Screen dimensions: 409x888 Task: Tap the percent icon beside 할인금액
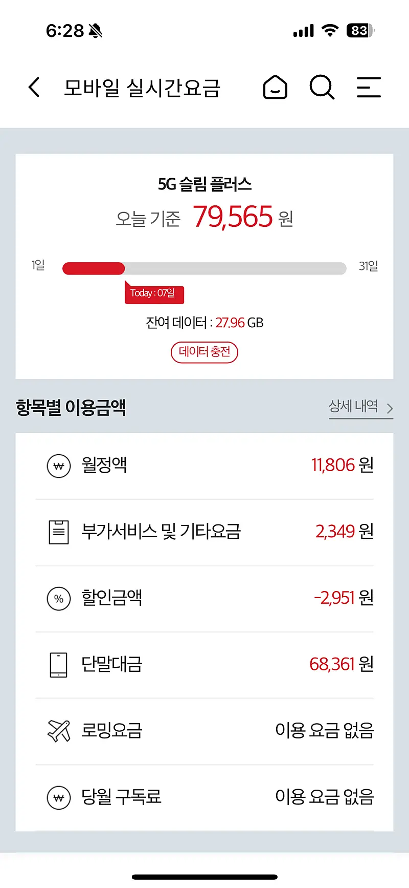pos(59,599)
